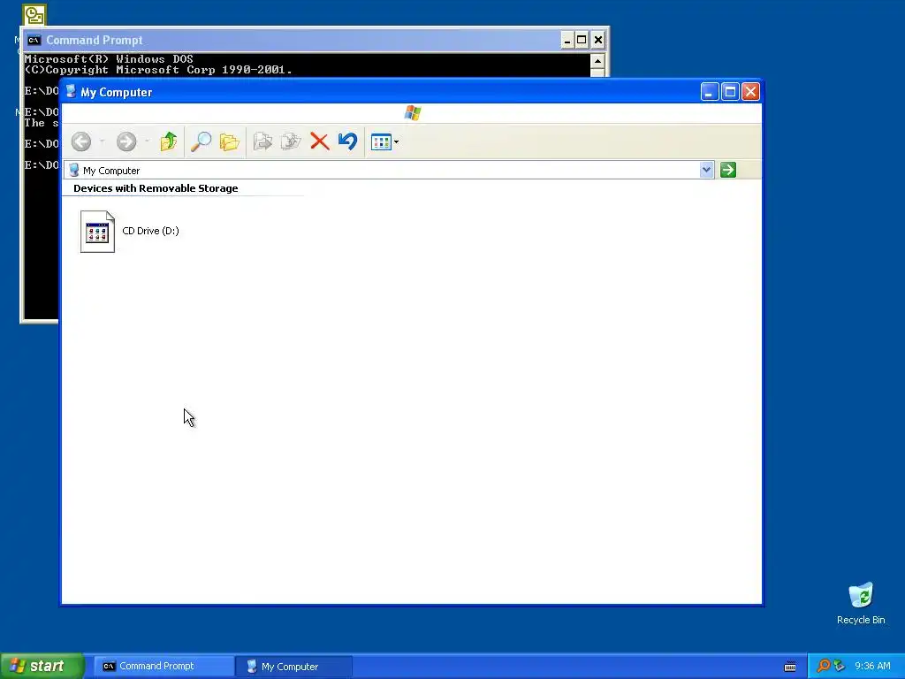Click the CD Drive (D:) label
Viewport: 905px width, 679px height.
150,231
